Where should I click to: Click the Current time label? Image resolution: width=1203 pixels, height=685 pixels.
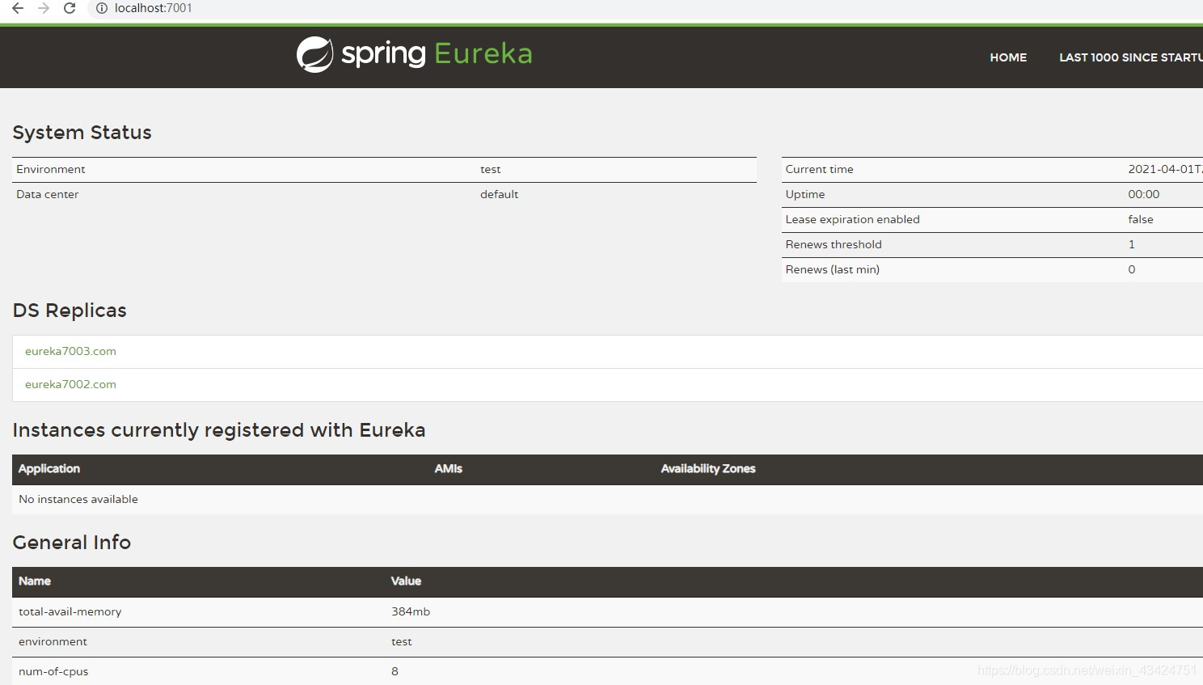pos(819,169)
